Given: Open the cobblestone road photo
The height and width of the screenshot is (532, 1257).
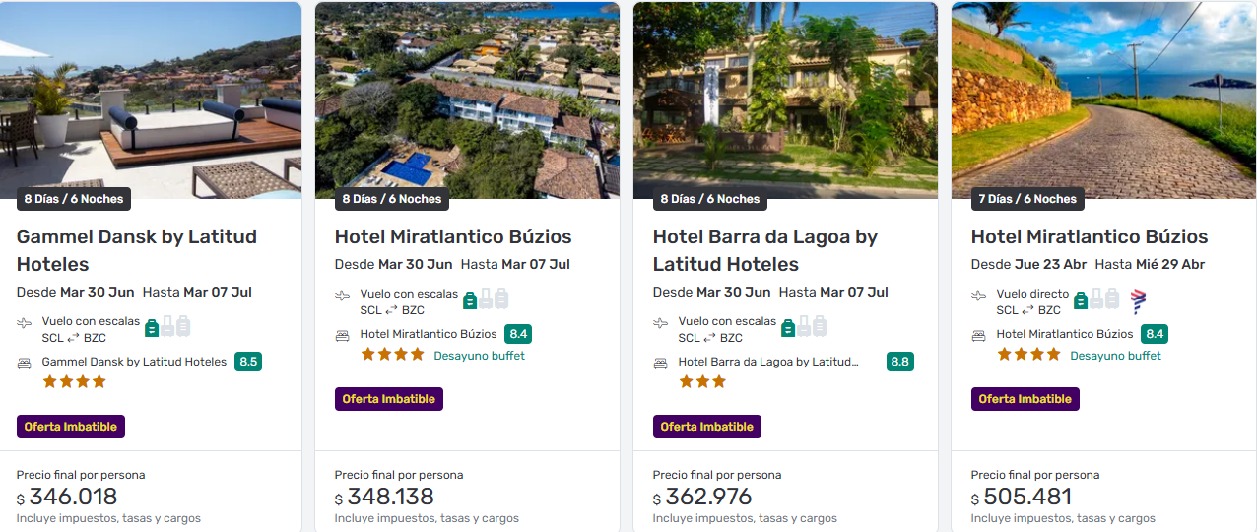Looking at the screenshot, I should (x=1103, y=99).
